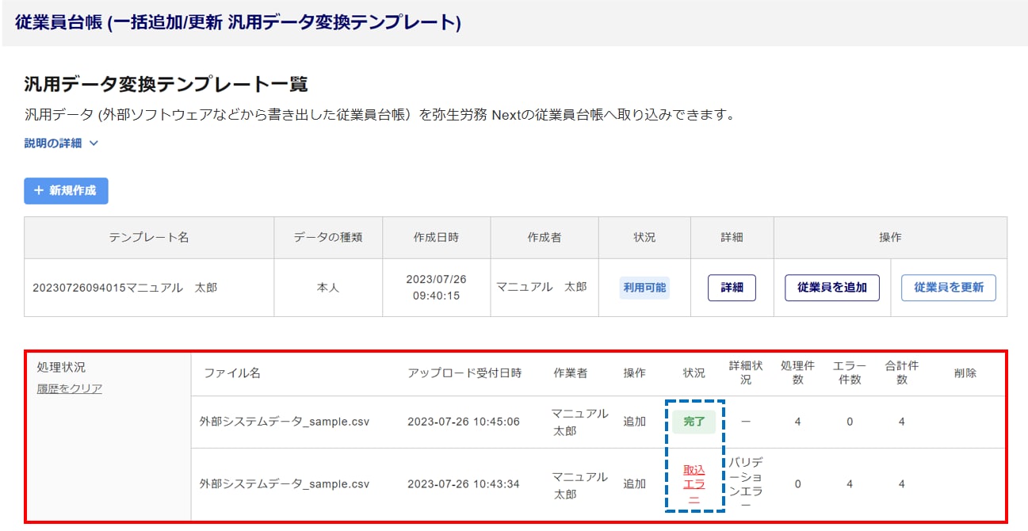Click the バリデーションエラー detail status
Screen dimensions: 1028x531
pos(746,484)
